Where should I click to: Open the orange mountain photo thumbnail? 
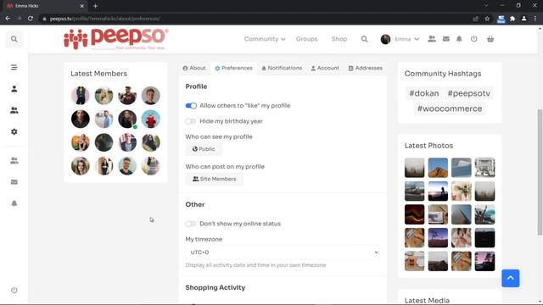pos(438,168)
